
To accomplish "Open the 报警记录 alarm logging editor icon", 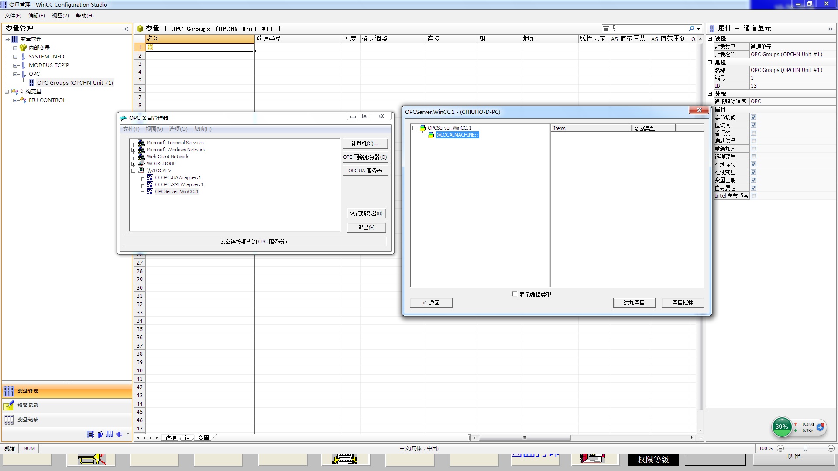I will click(9, 406).
